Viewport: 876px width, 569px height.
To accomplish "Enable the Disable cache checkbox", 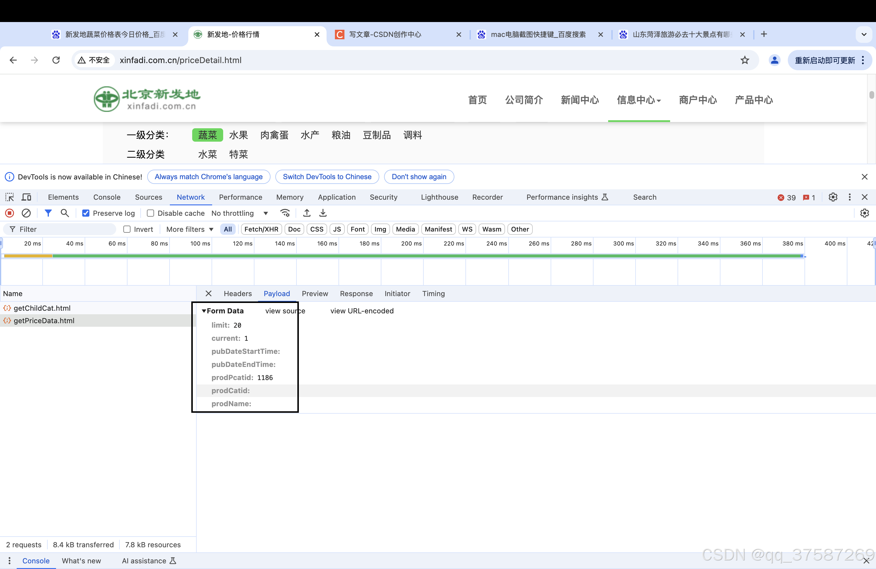I will click(150, 213).
